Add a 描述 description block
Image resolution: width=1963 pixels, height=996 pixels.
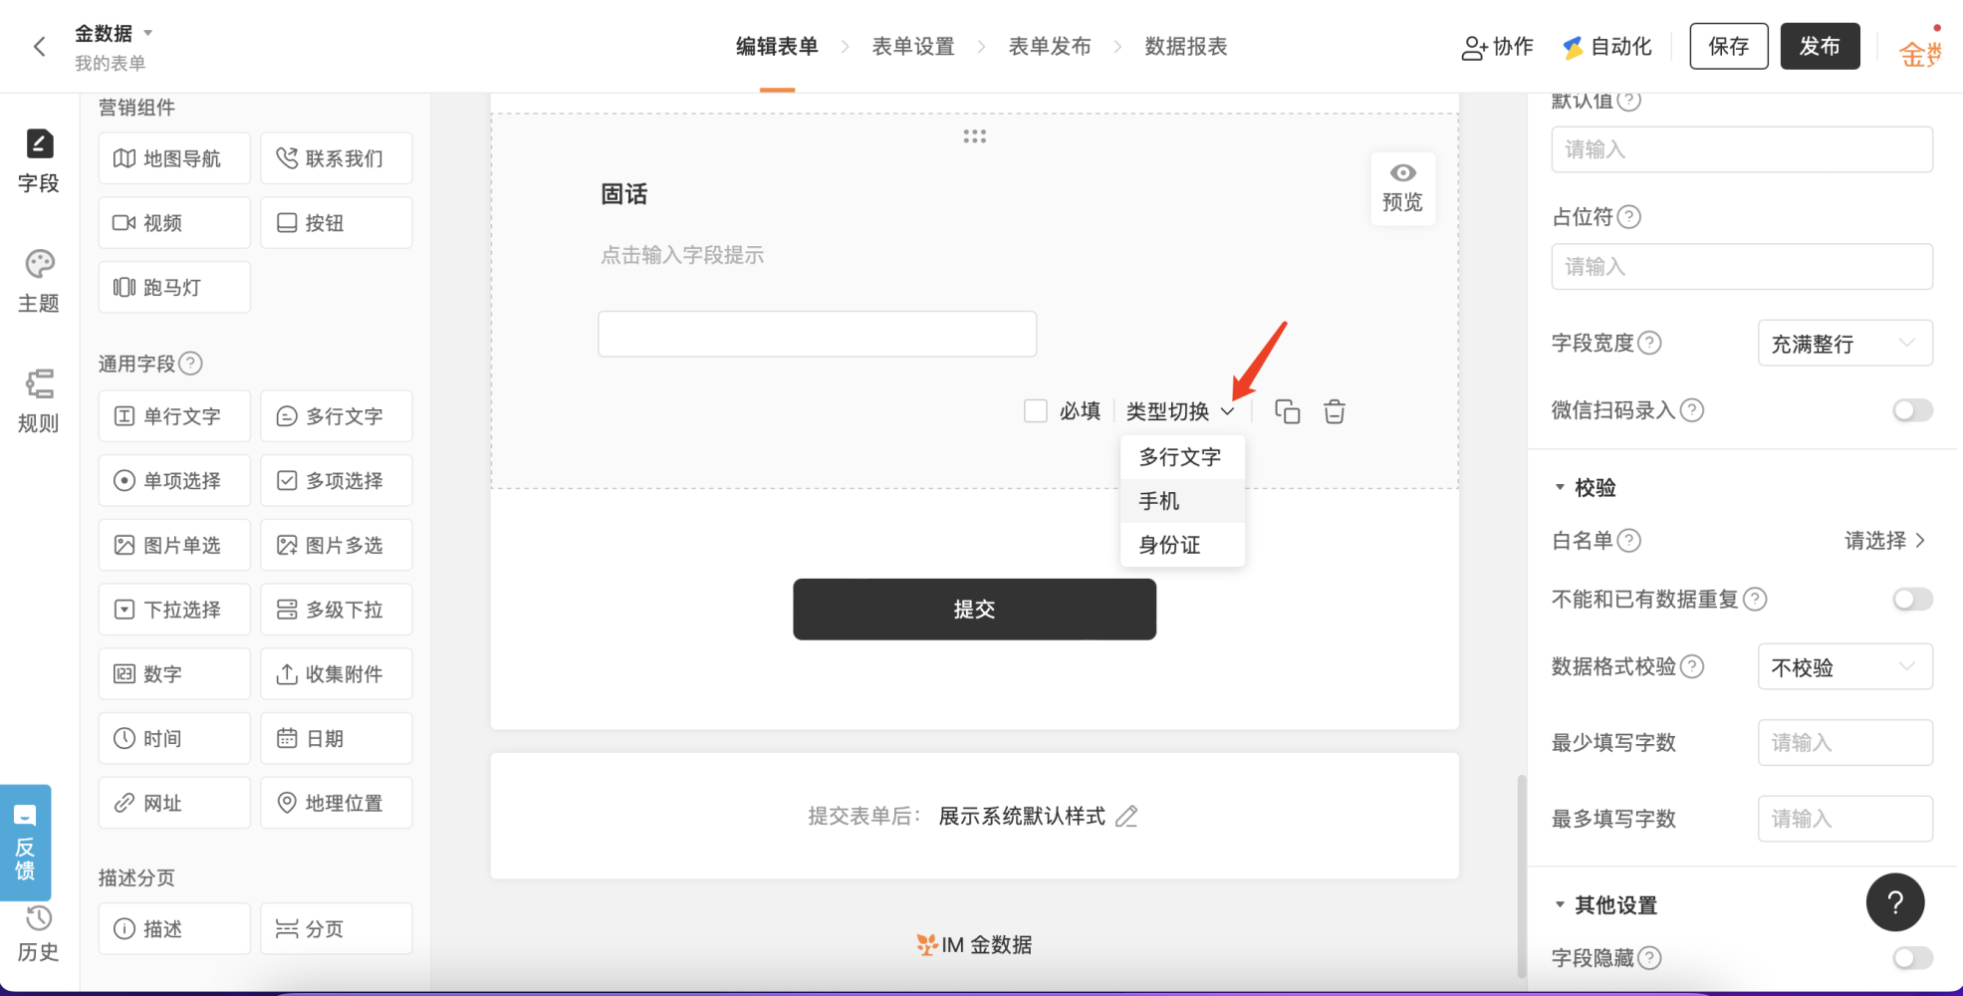[x=174, y=929]
